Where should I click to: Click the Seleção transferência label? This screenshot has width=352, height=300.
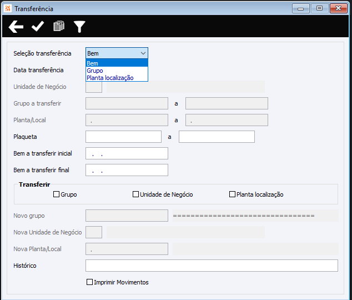pyautogui.click(x=42, y=53)
